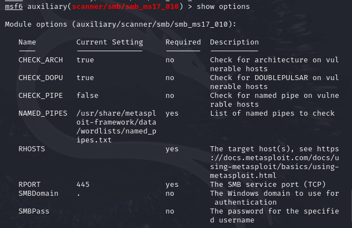Click the RHOSTS option name

(32, 149)
